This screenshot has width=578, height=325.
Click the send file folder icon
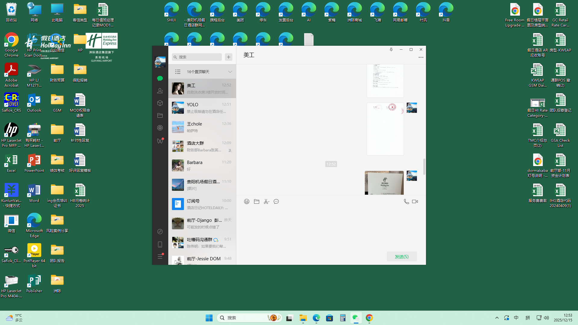tap(256, 202)
